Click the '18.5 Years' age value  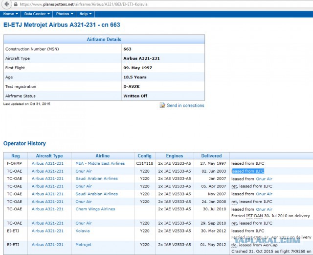(x=135, y=77)
